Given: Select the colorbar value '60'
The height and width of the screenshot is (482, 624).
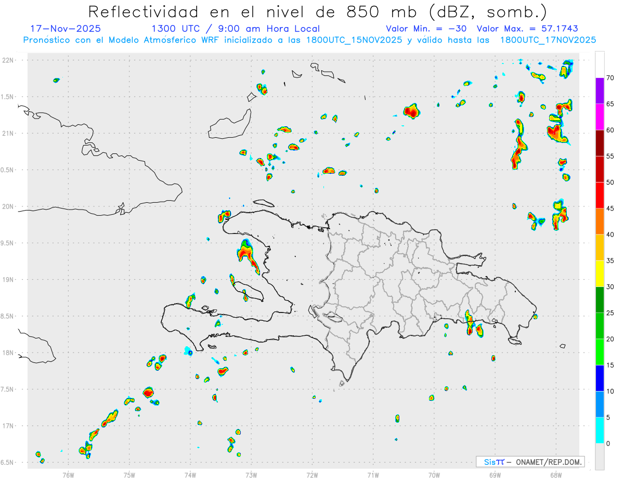Looking at the screenshot, I should click(x=610, y=130).
